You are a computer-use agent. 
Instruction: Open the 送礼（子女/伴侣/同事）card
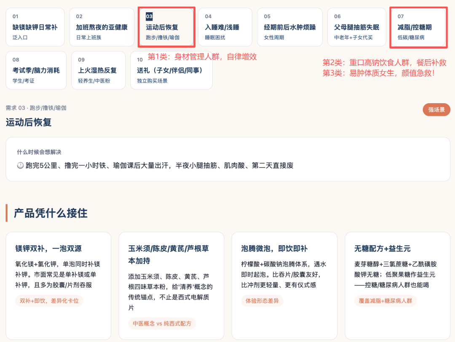click(x=171, y=70)
